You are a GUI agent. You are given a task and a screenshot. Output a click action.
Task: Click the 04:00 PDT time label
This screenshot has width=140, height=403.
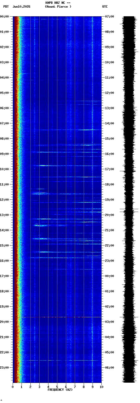(4, 78)
